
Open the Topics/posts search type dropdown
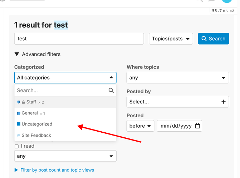pyautogui.click(x=171, y=39)
